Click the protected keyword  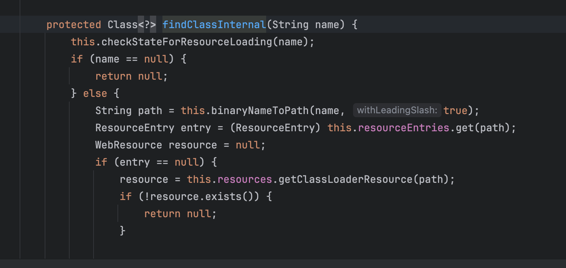click(x=74, y=25)
